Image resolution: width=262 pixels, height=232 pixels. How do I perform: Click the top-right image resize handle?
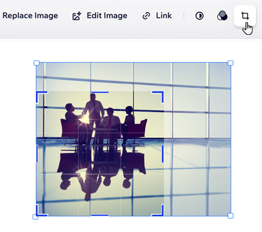click(231, 63)
